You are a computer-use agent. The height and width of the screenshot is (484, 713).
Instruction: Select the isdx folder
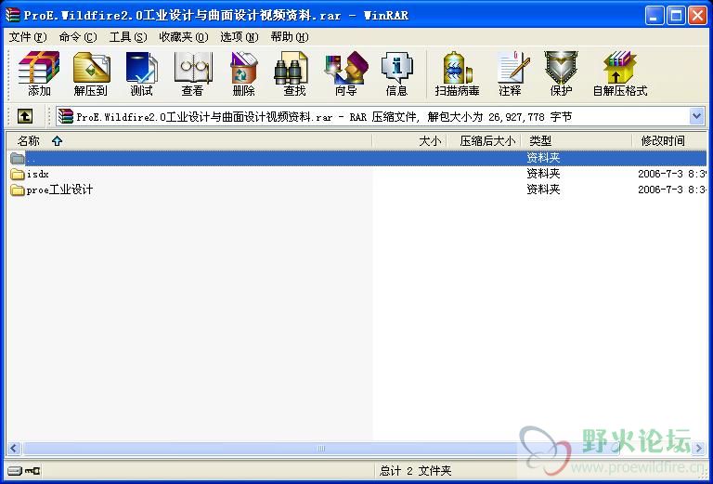click(30, 174)
